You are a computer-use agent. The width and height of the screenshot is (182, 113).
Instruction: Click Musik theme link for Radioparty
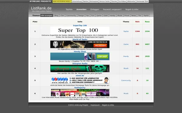click(x=126, y=93)
